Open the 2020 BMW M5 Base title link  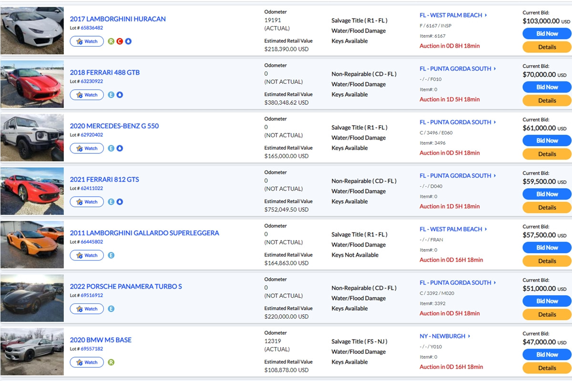(x=101, y=340)
